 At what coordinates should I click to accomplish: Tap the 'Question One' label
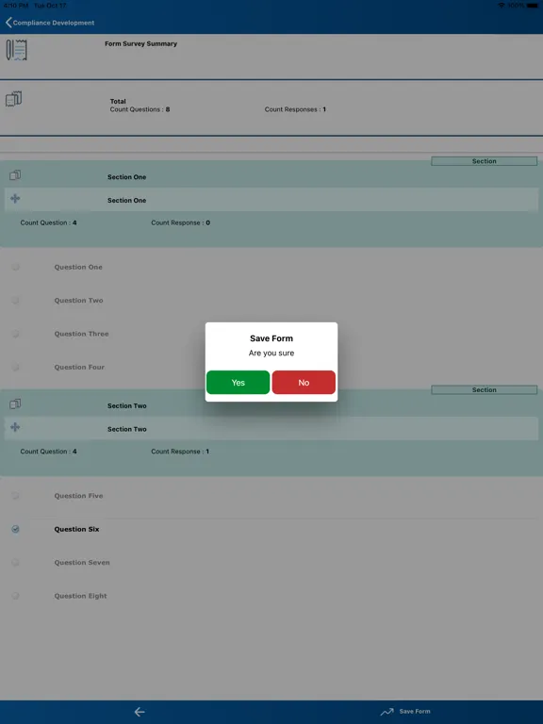point(78,267)
